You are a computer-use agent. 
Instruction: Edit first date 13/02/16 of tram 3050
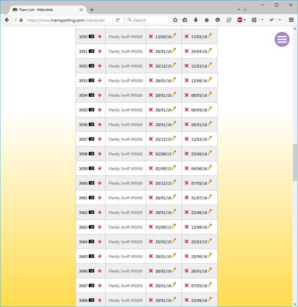tap(174, 36)
